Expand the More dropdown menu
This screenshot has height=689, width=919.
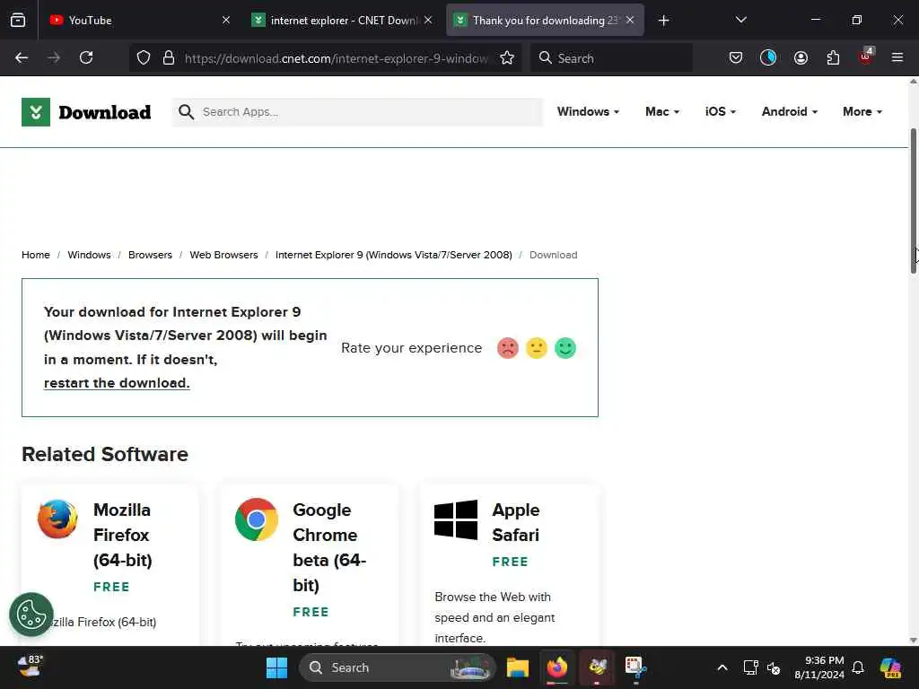(862, 111)
